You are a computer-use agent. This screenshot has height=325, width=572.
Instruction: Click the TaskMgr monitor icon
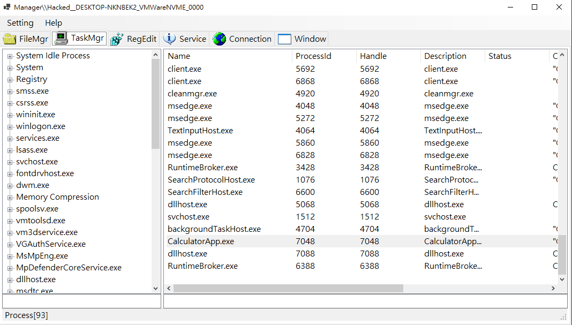[62, 38]
